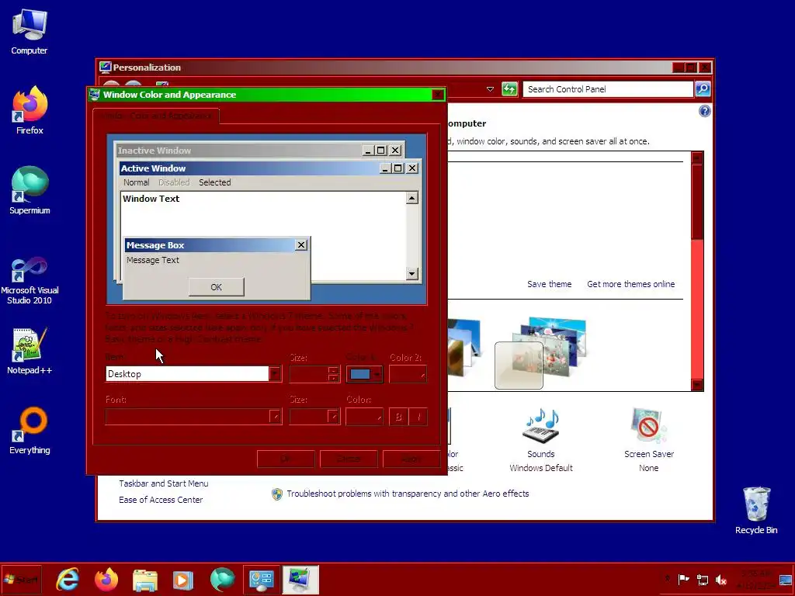
Task: Open Windows Media Player from the taskbar
Action: [183, 580]
